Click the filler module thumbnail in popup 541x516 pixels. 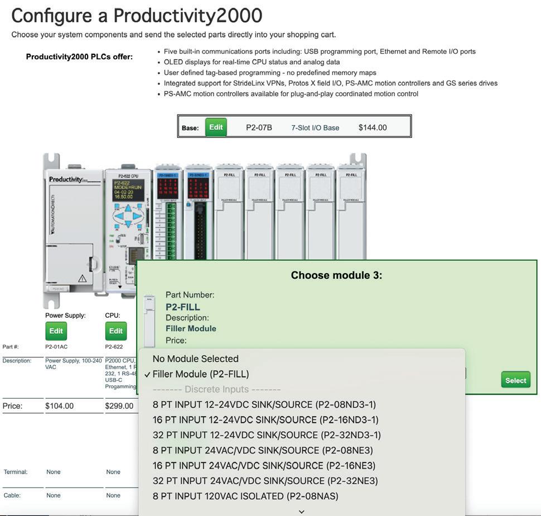pos(149,321)
